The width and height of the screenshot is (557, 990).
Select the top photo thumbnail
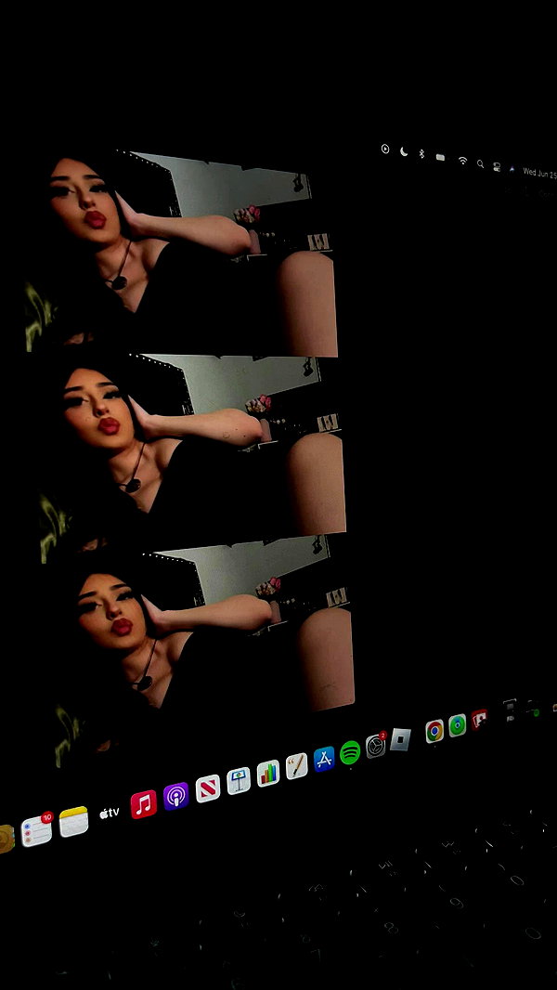[x=181, y=253]
